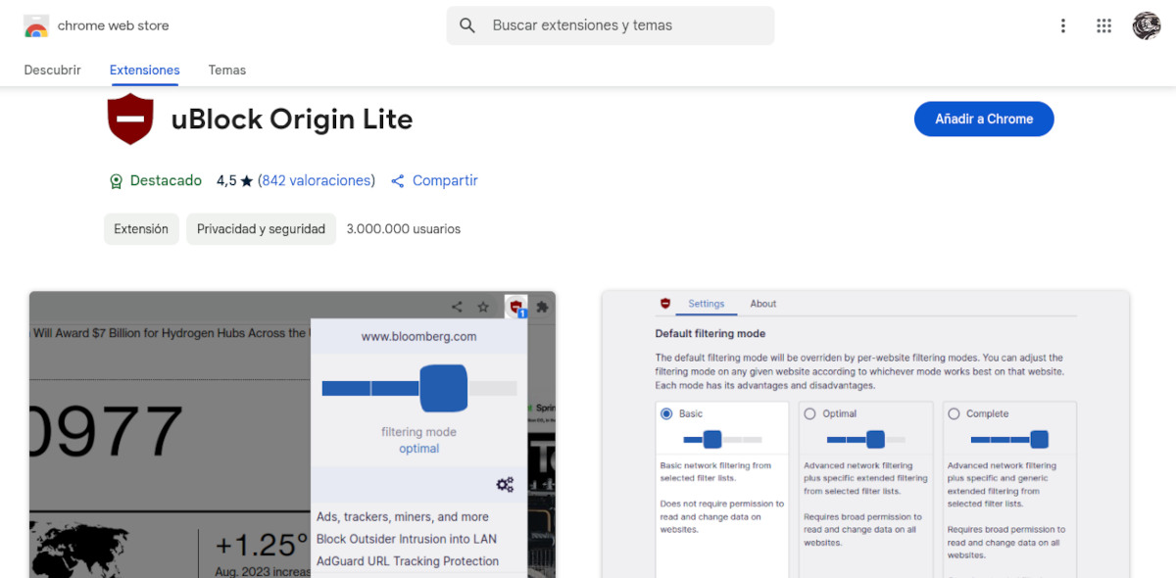Click the gears settings icon in popup screenshot
This screenshot has width=1176, height=578.
(505, 484)
